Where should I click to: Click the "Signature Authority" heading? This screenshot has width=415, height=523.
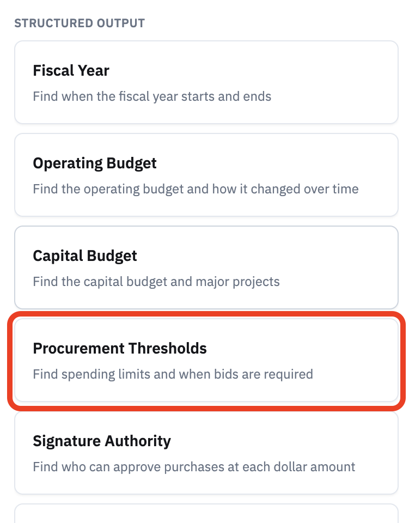pyautogui.click(x=102, y=441)
